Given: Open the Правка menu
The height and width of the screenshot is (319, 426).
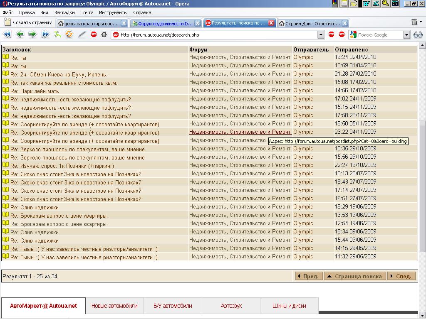Looking at the screenshot, I should pos(27,12).
